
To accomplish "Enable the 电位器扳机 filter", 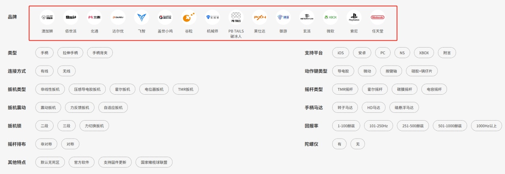I will coord(154,89).
